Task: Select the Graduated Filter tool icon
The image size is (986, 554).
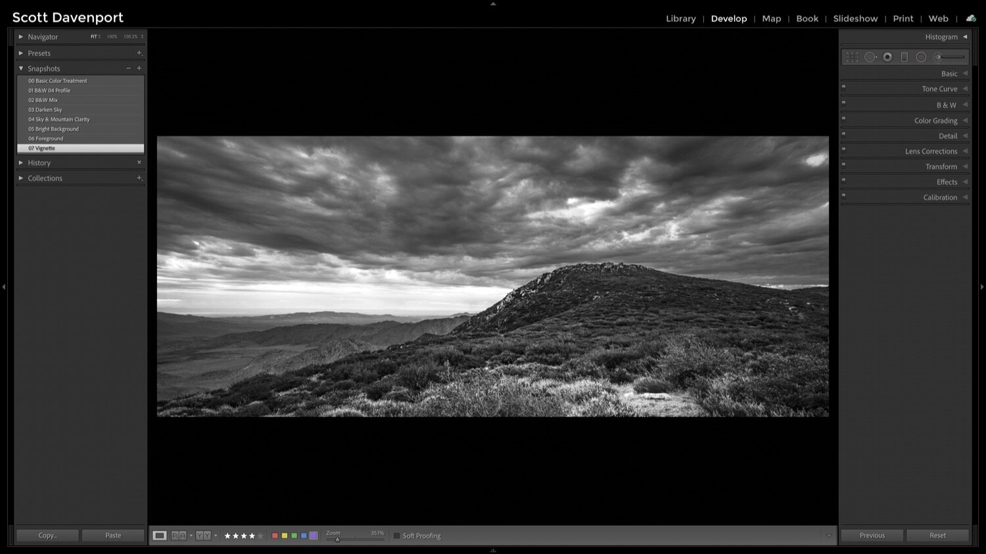Action: click(x=904, y=57)
